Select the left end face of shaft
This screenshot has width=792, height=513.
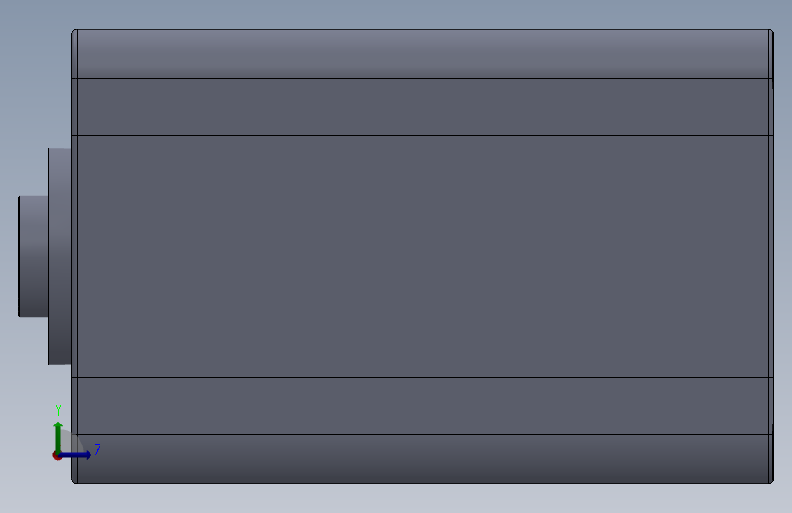pyautogui.click(x=18, y=256)
